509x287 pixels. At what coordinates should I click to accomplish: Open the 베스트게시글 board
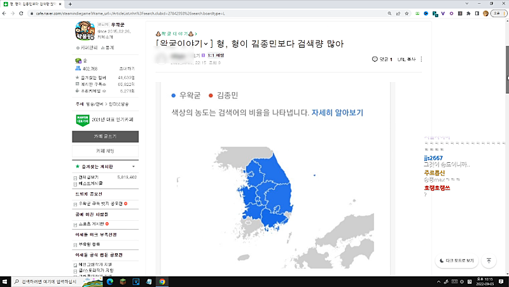tap(90, 183)
